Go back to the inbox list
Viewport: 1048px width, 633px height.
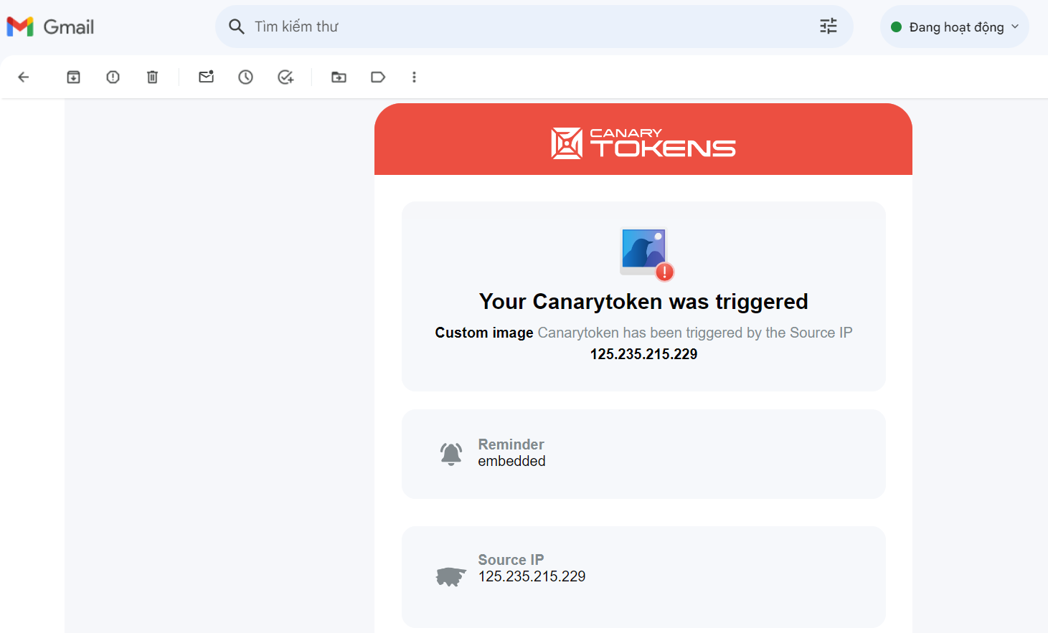click(x=23, y=77)
